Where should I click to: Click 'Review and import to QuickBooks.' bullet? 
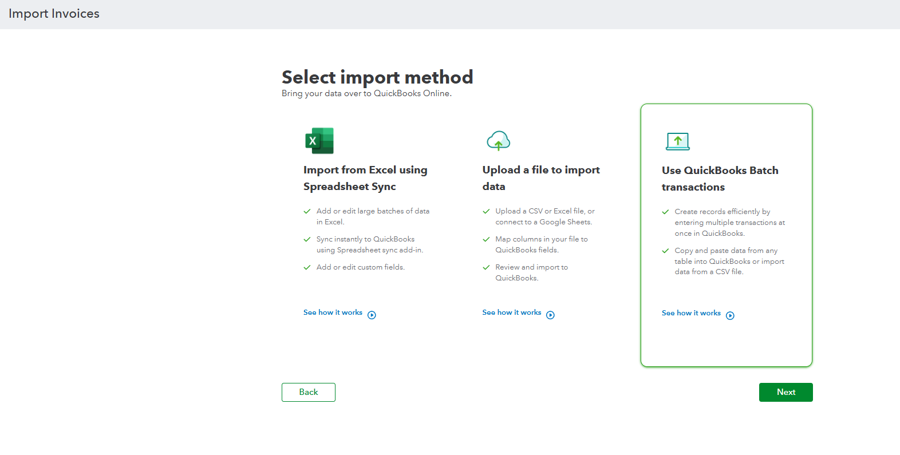(x=532, y=272)
